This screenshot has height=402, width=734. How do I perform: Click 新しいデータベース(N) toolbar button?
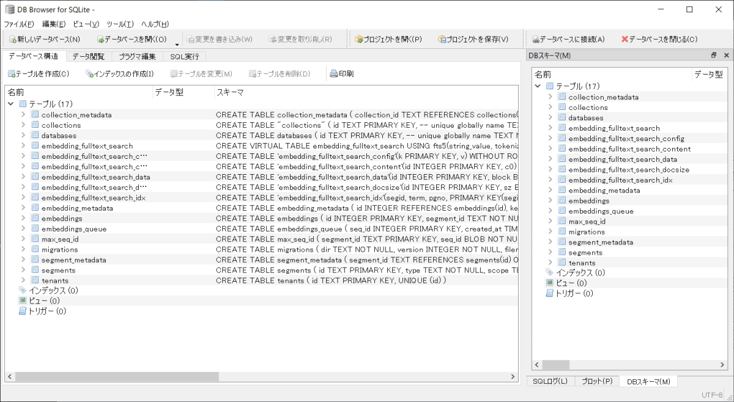click(x=45, y=39)
